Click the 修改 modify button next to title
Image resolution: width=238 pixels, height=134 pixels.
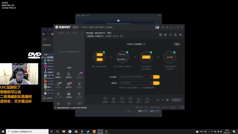[109, 33]
